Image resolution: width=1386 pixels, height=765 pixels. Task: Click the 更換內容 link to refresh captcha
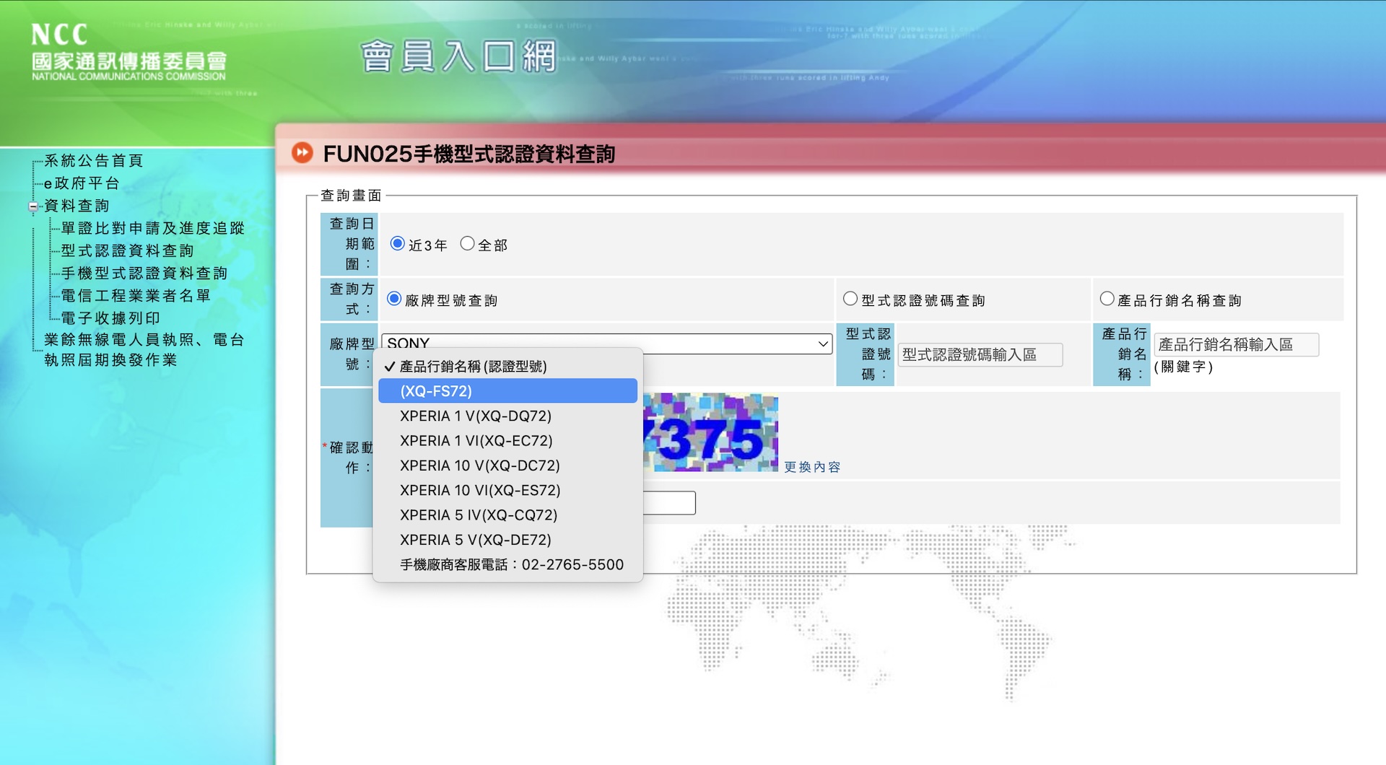tap(812, 467)
